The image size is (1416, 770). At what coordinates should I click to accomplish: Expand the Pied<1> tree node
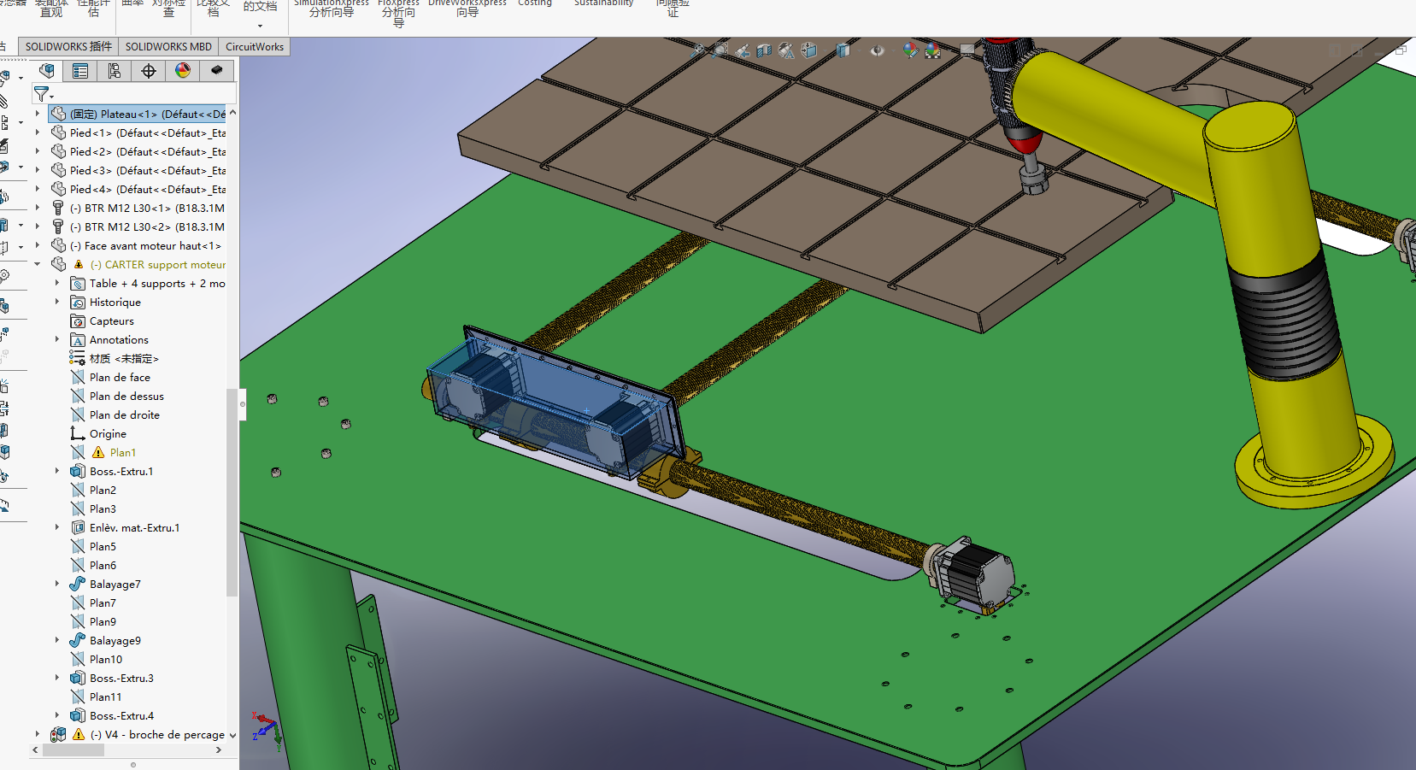[37, 132]
